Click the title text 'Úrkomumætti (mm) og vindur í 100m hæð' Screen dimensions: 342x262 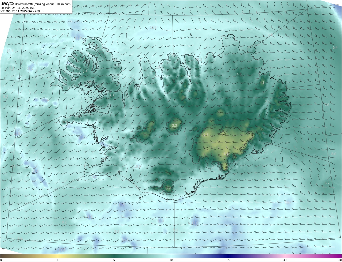[x=43, y=4]
